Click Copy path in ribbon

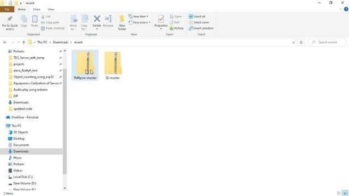pos(50,22)
